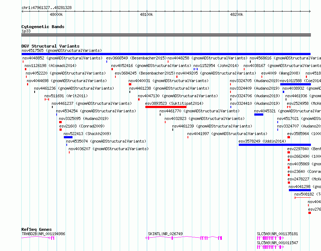Select the RefSeq Genes track title
Screen dimensions: 321x251
click(36, 229)
